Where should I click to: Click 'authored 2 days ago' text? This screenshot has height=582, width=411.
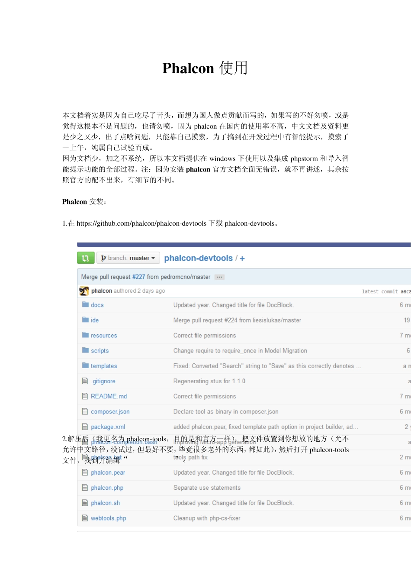click(x=139, y=291)
